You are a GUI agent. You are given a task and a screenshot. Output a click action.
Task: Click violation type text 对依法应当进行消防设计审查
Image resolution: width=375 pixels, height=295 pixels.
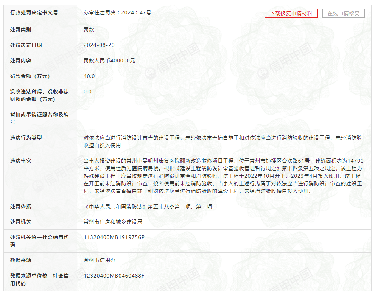point(223,141)
